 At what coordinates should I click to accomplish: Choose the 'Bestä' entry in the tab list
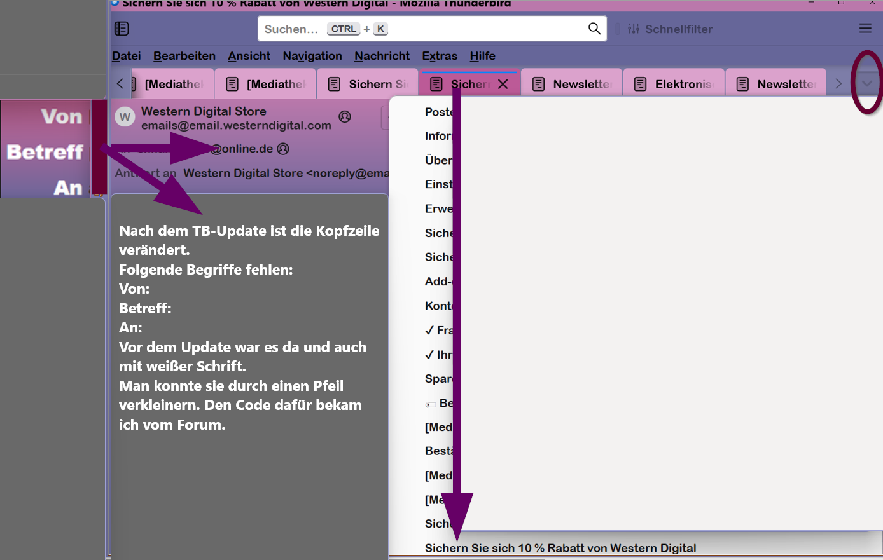[x=439, y=451]
